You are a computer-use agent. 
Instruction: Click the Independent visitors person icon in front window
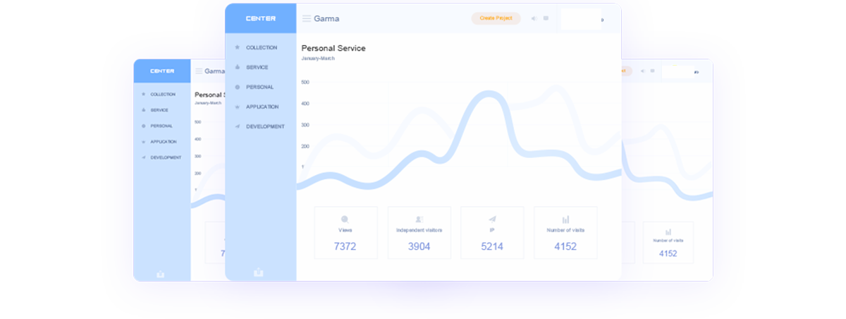click(419, 219)
